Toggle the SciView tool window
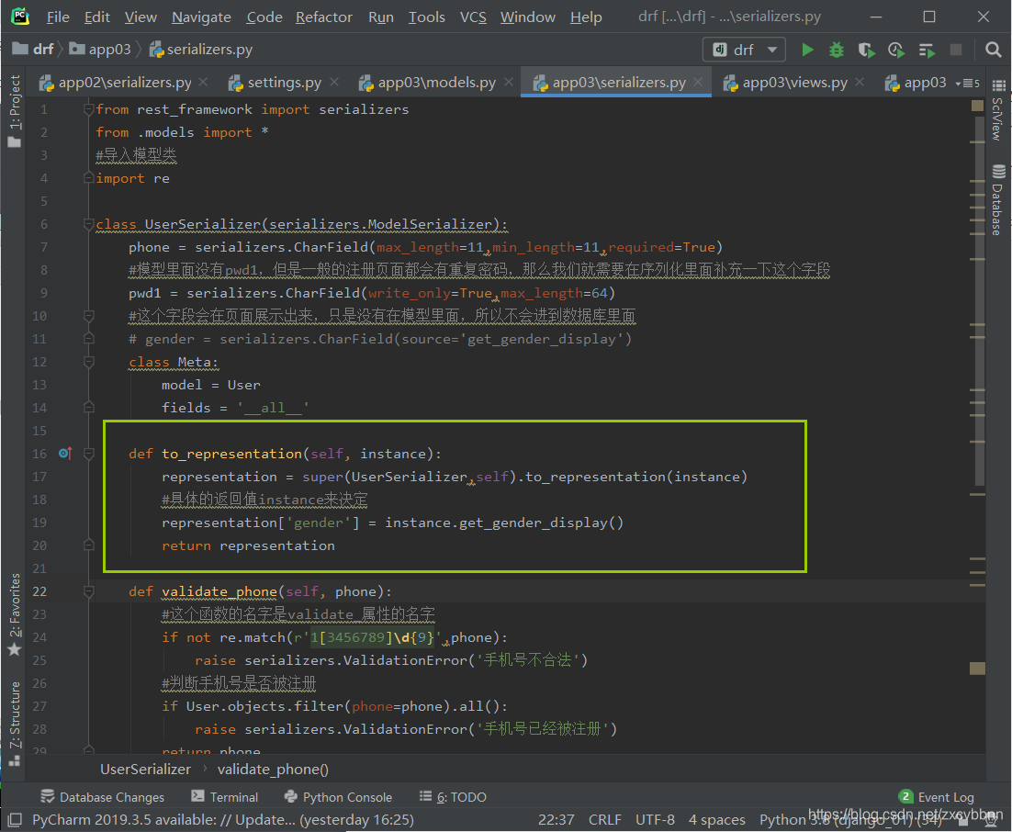The image size is (1012, 832). click(998, 109)
